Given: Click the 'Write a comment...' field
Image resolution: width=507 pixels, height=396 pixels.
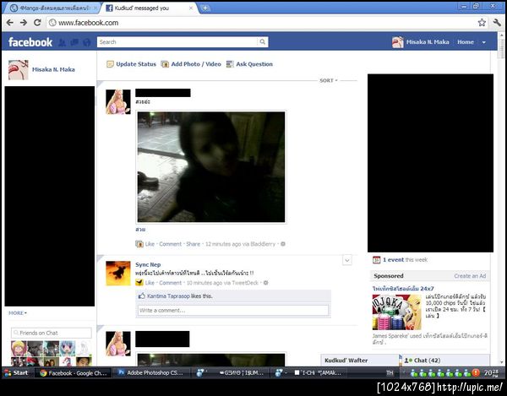Looking at the screenshot, I should coord(233,311).
